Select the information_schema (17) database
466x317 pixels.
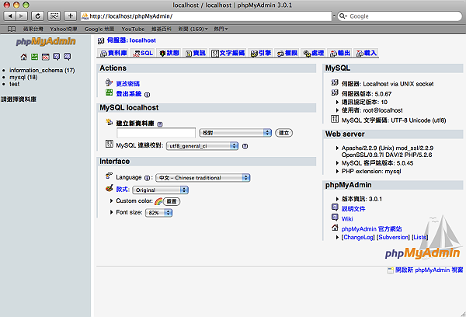pos(42,70)
